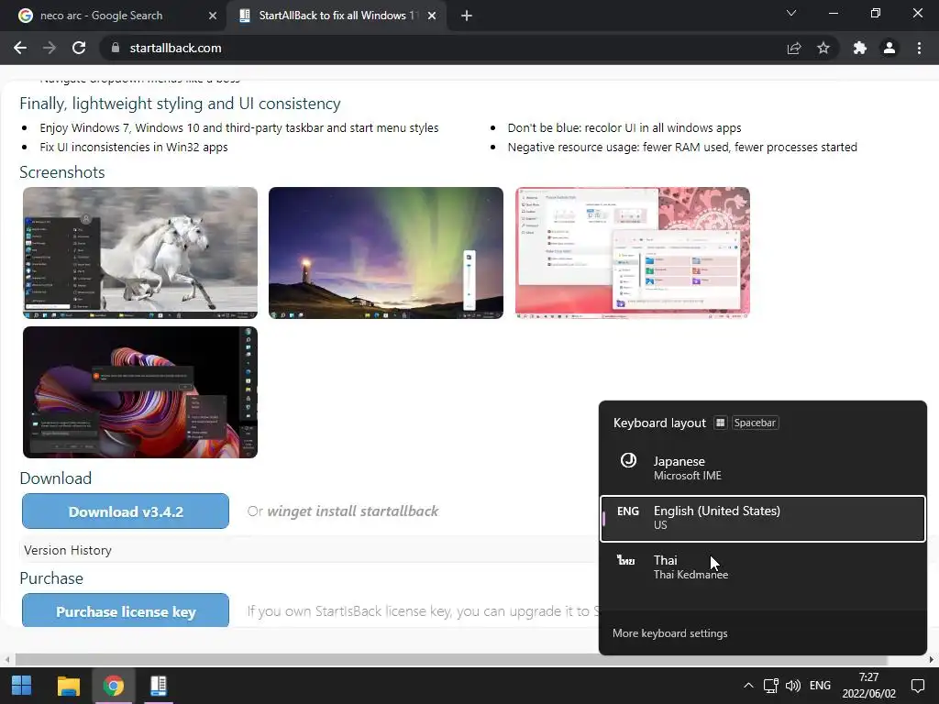Reload the startallback.com page
The height and width of the screenshot is (704, 939).
coord(79,48)
